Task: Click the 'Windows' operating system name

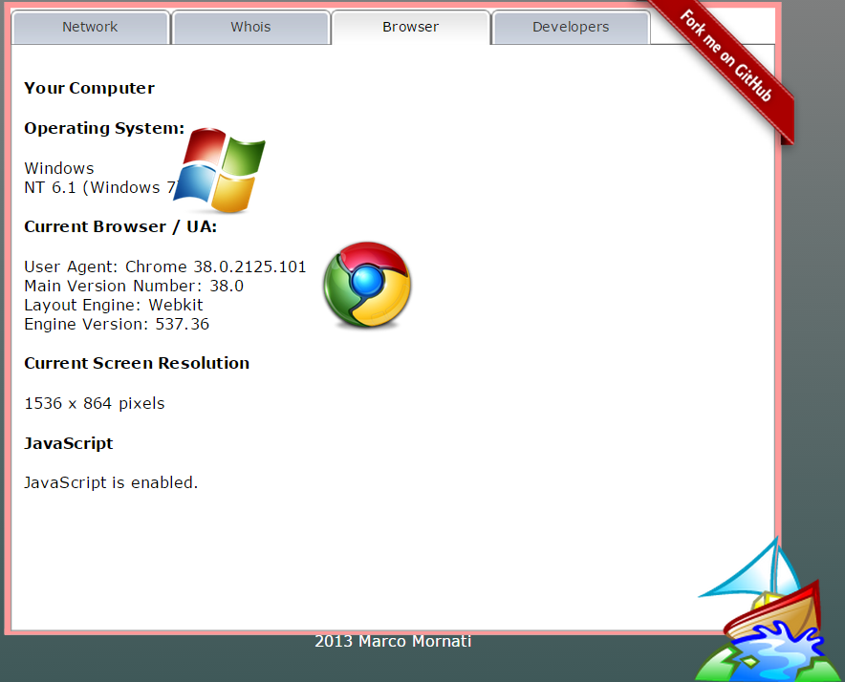Action: (59, 168)
